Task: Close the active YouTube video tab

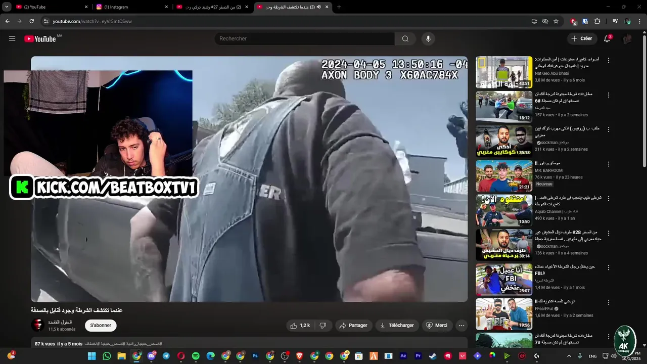Action: pyautogui.click(x=327, y=7)
